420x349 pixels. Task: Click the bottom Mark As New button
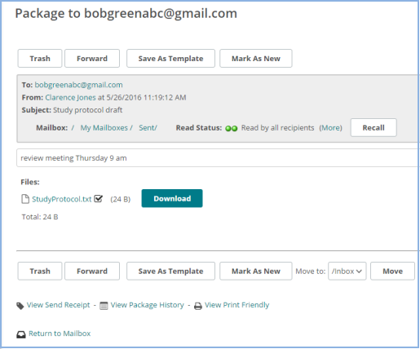256,271
